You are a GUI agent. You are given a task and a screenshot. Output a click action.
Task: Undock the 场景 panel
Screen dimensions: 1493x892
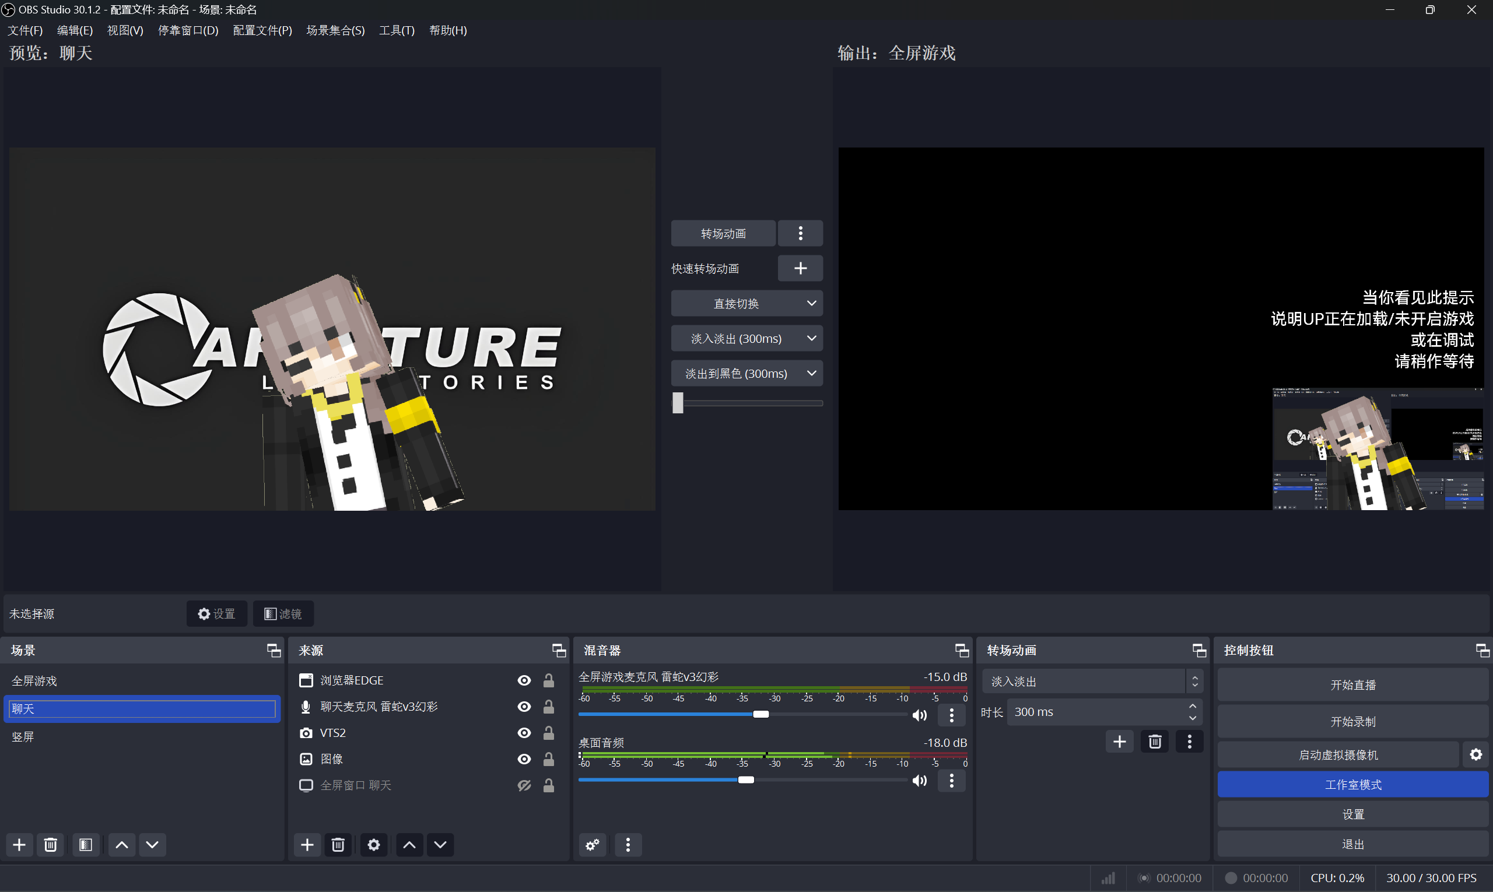[274, 651]
